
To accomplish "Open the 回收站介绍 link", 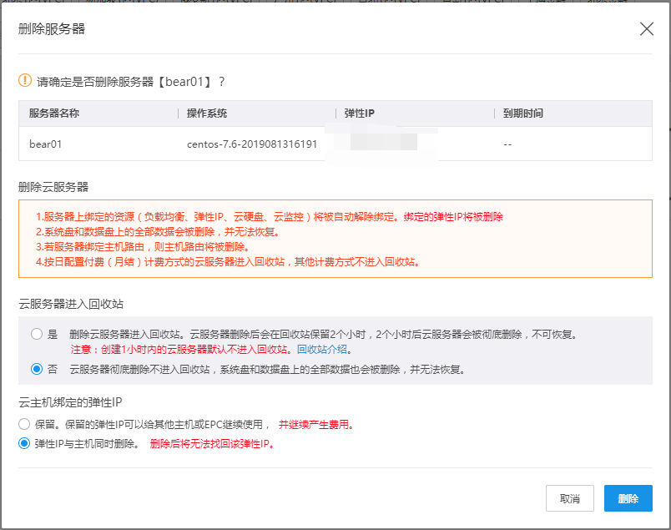I will click(x=324, y=350).
